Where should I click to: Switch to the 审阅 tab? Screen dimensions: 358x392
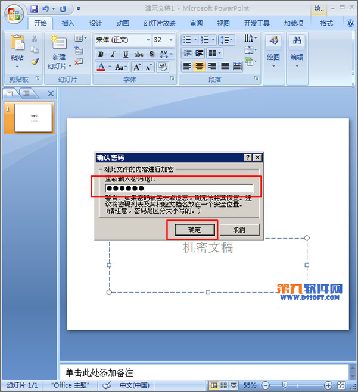(x=196, y=24)
